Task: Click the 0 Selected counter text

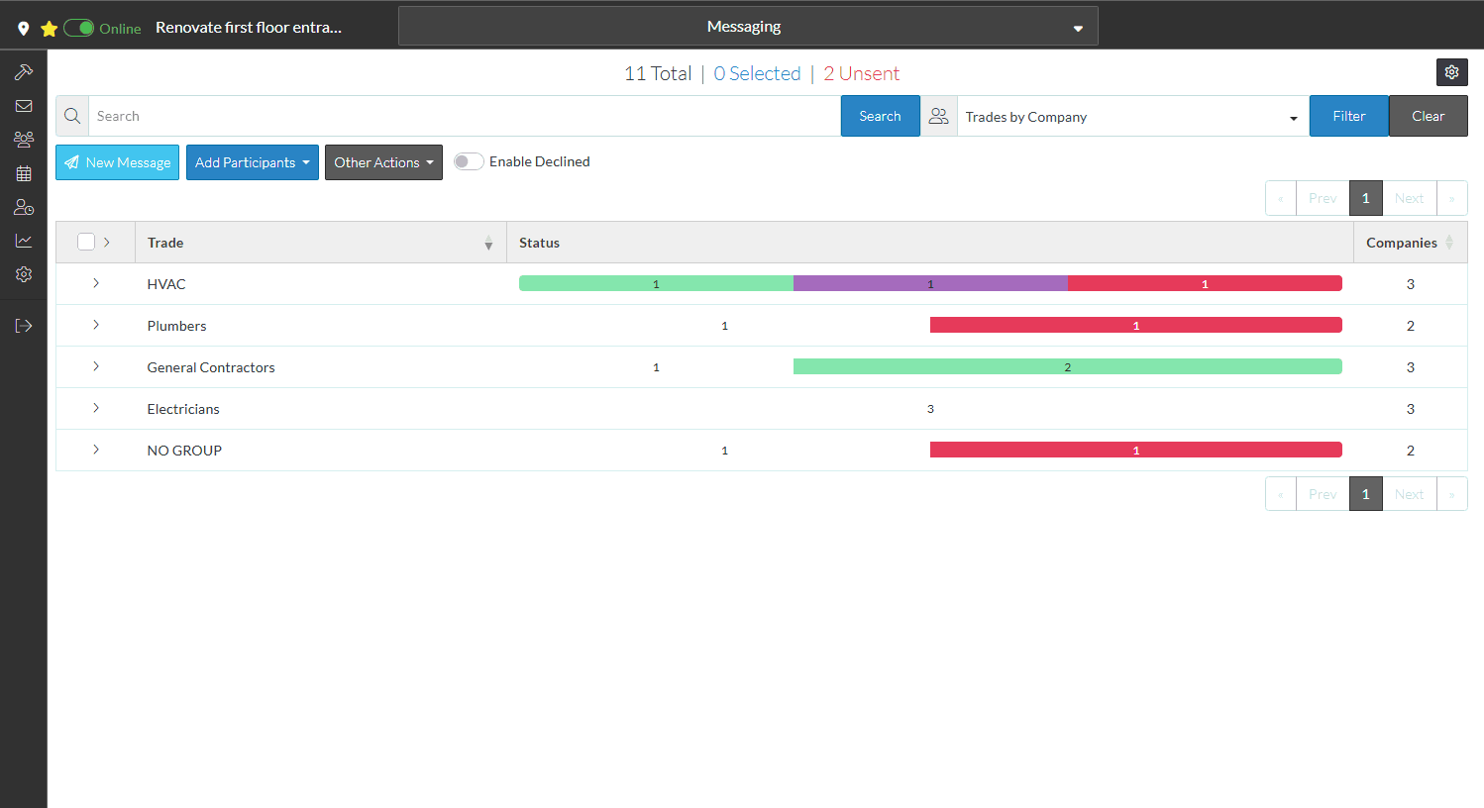Action: [757, 73]
